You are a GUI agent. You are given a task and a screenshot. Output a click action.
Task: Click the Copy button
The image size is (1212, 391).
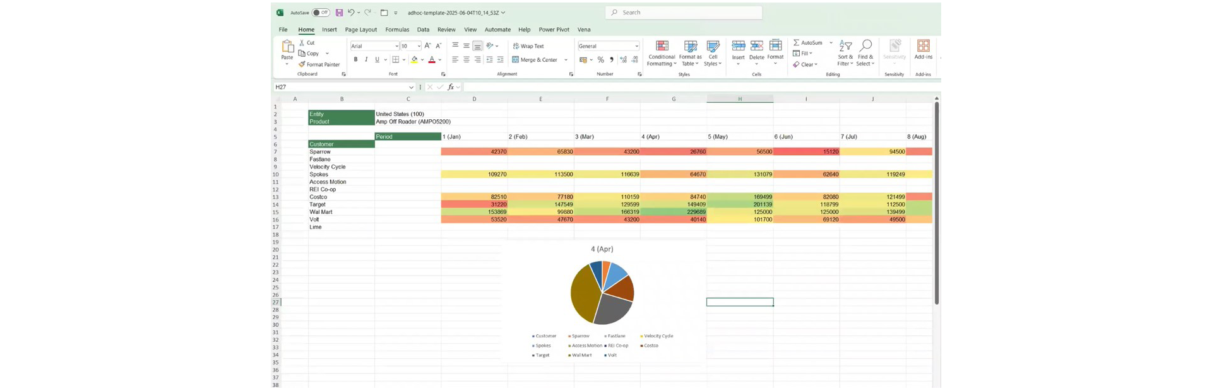(309, 54)
